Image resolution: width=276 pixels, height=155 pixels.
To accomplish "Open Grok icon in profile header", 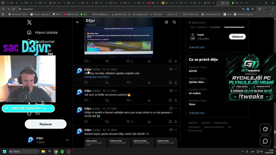I will coord(166,22).
